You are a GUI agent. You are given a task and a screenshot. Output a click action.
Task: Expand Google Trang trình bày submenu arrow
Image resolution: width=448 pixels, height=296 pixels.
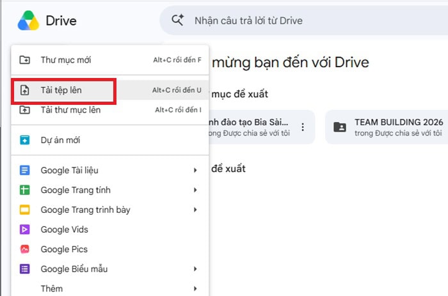[x=195, y=210]
